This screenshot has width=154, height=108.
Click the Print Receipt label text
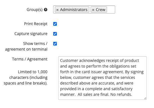(x=36, y=24)
